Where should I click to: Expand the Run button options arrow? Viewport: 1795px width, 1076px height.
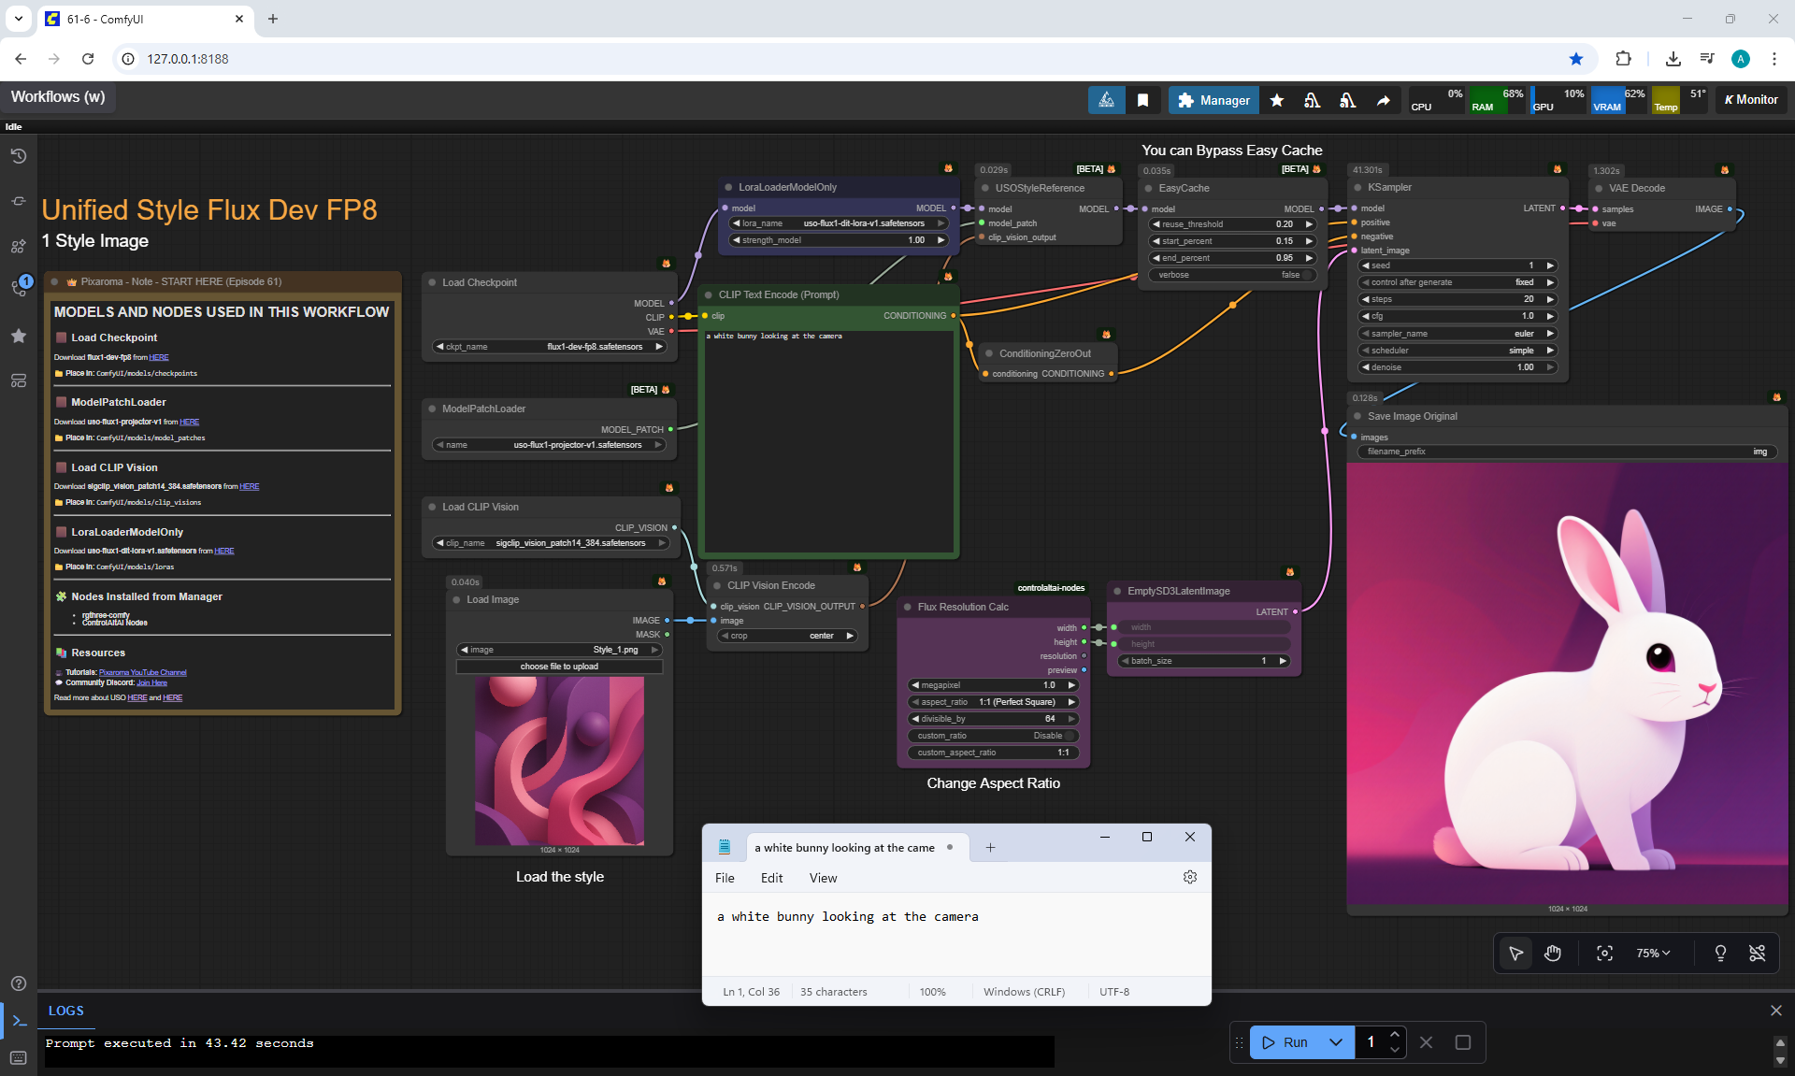pos(1336,1042)
